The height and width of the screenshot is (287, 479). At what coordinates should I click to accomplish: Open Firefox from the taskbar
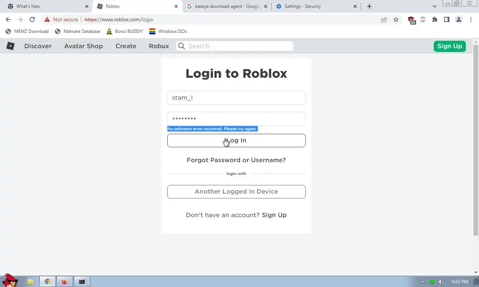click(x=64, y=282)
